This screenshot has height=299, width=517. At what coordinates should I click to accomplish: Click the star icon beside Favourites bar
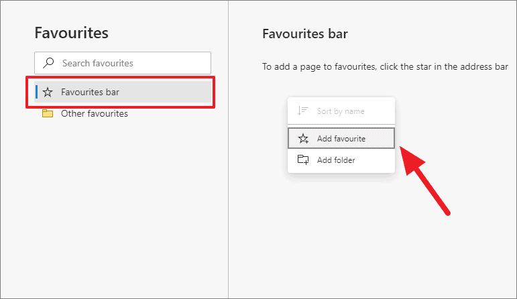click(x=48, y=92)
